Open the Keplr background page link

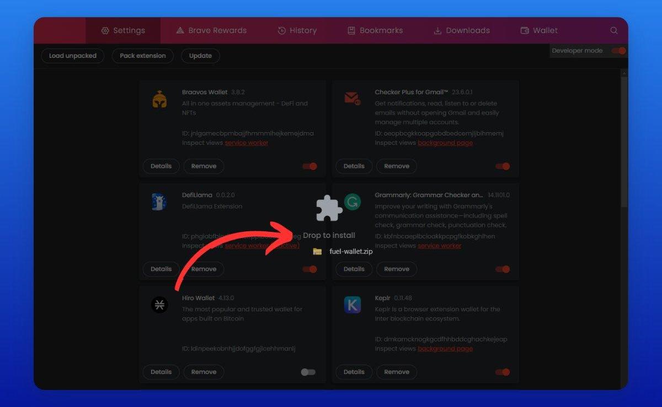(x=445, y=349)
